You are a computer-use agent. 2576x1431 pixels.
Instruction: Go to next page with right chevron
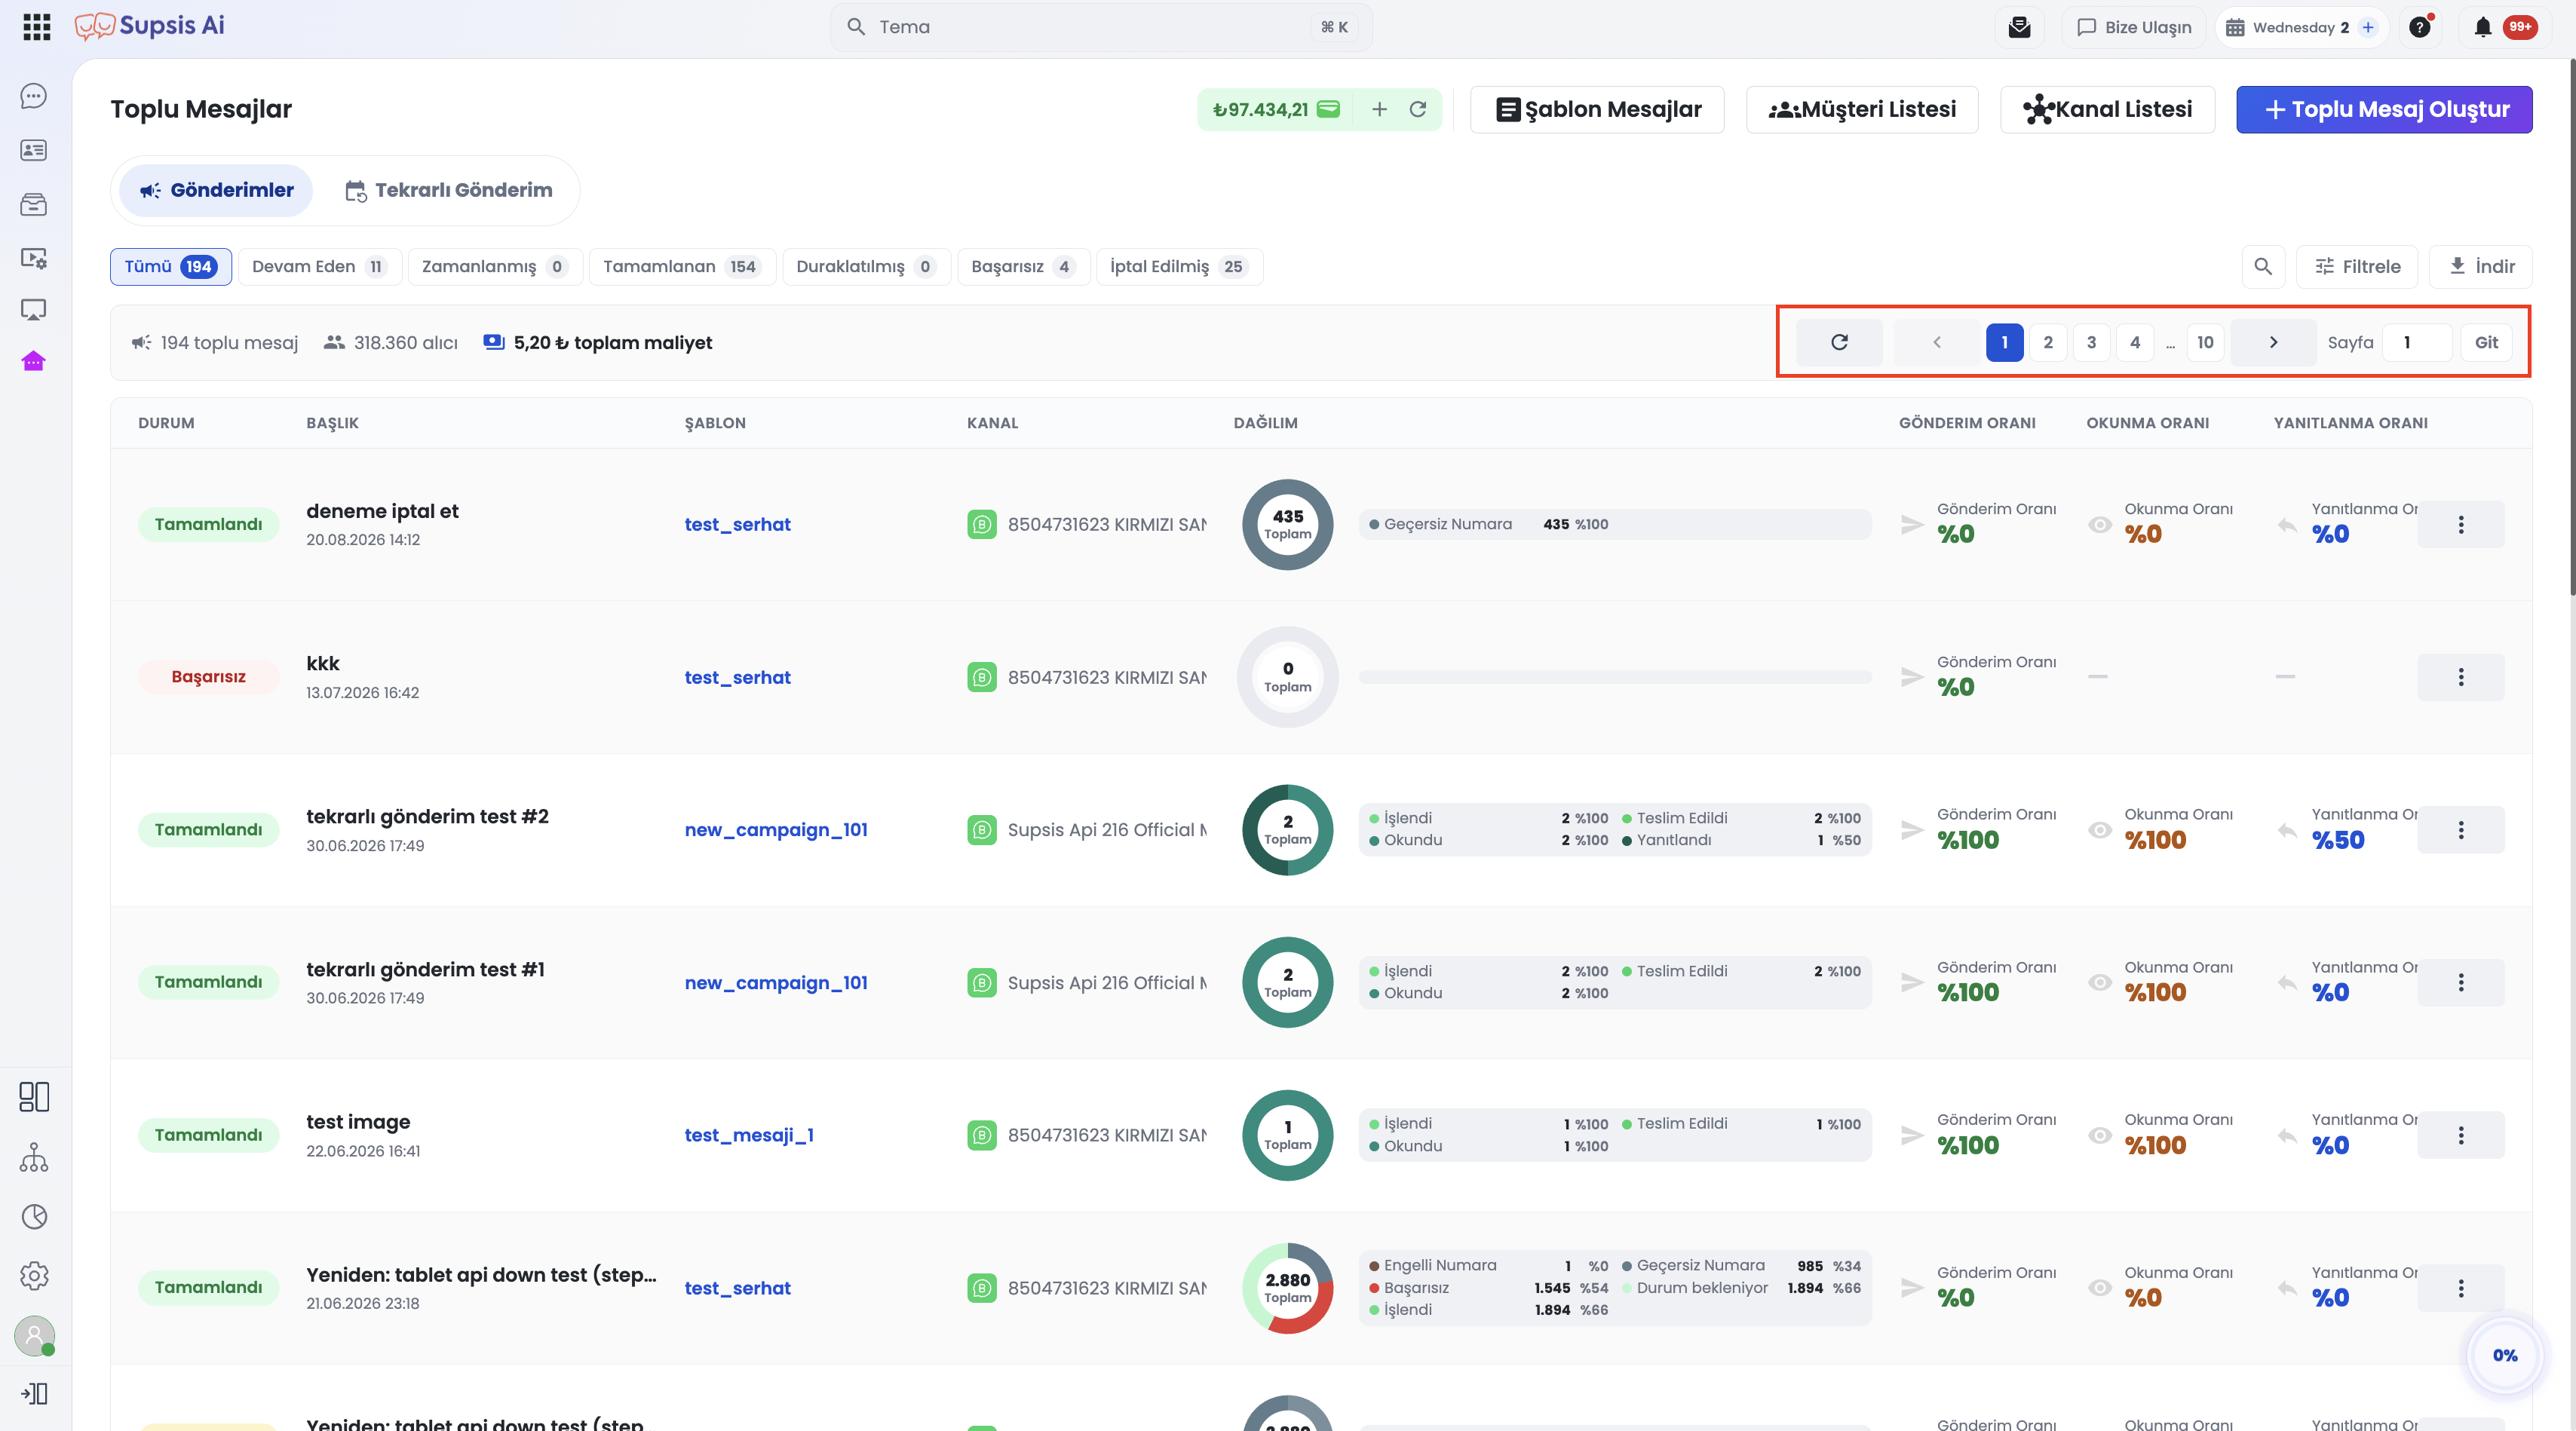[2273, 342]
